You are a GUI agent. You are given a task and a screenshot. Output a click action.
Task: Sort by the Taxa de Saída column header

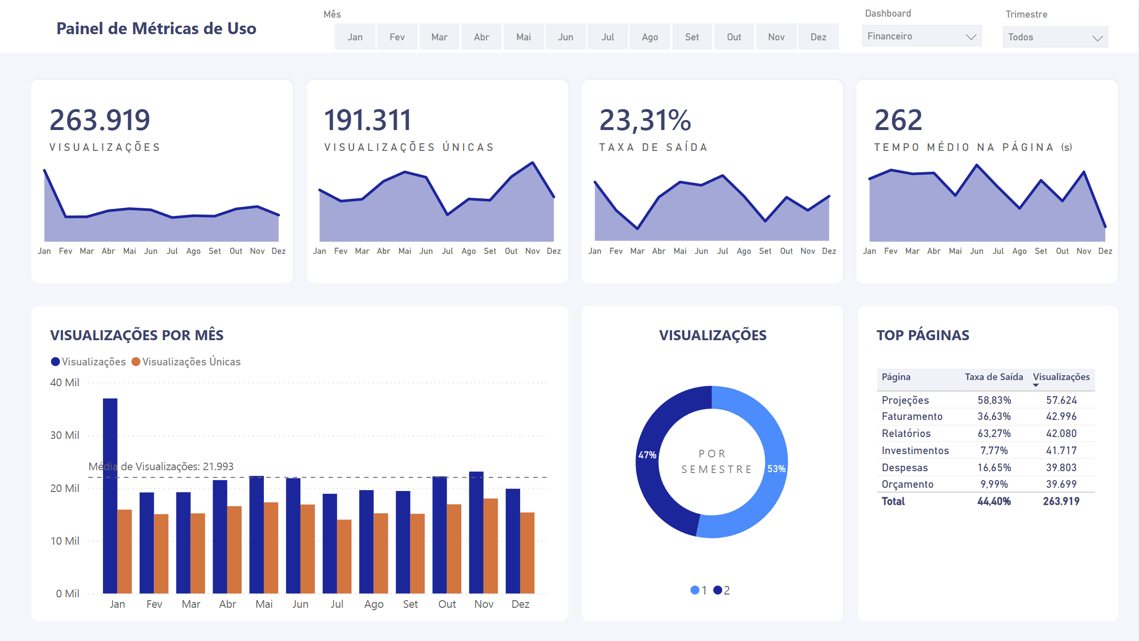[x=994, y=377]
